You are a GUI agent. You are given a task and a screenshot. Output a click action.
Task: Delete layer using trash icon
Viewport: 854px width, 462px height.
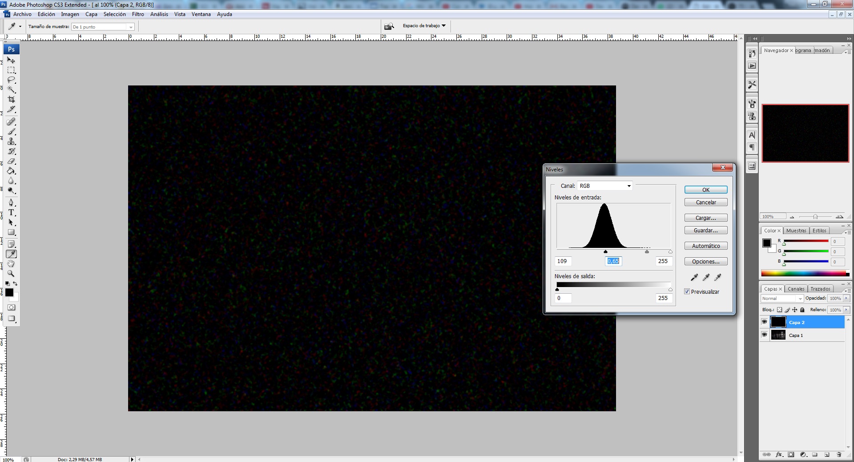(x=839, y=454)
